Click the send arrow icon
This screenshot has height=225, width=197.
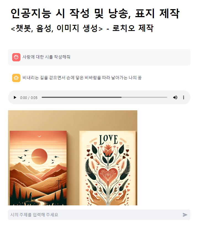click(185, 215)
